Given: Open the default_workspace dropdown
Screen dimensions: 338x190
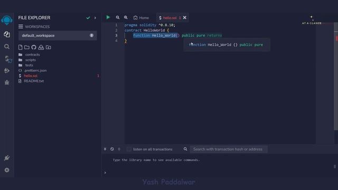Looking at the screenshot, I should click(58, 35).
